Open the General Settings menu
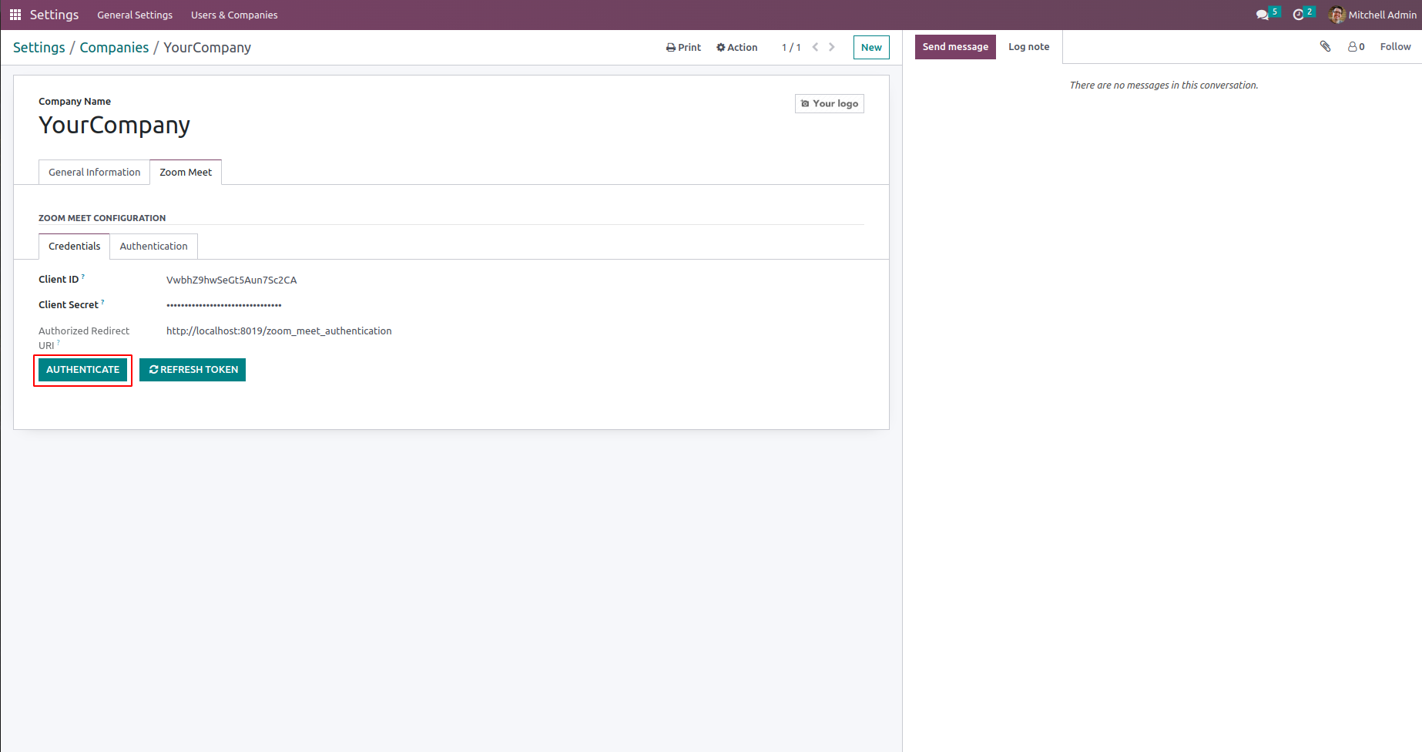The height and width of the screenshot is (752, 1422). 135,15
